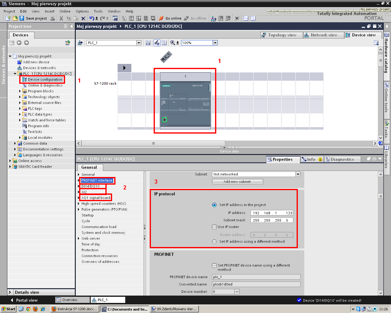391x313 pixels.
Task: Click the Zoom magnifier icon in device view
Action: [173, 43]
